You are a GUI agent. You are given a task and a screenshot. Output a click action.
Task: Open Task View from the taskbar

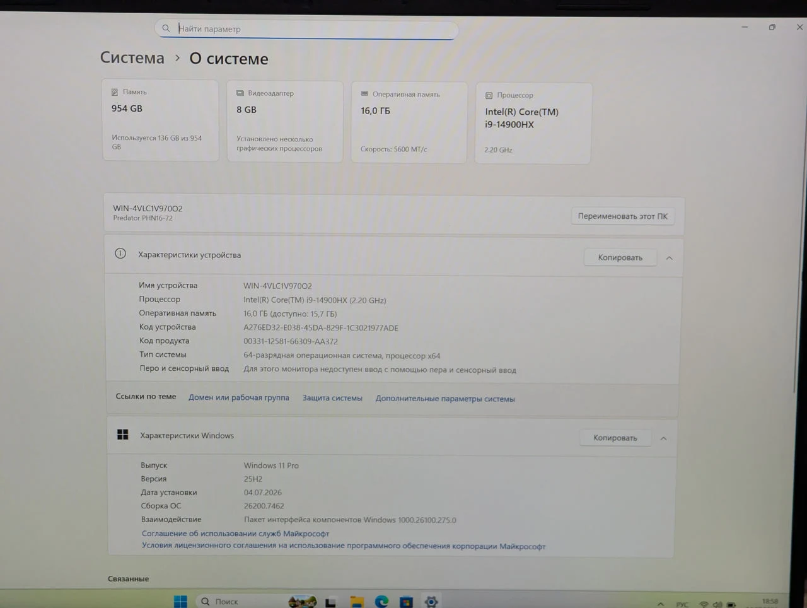pyautogui.click(x=330, y=602)
